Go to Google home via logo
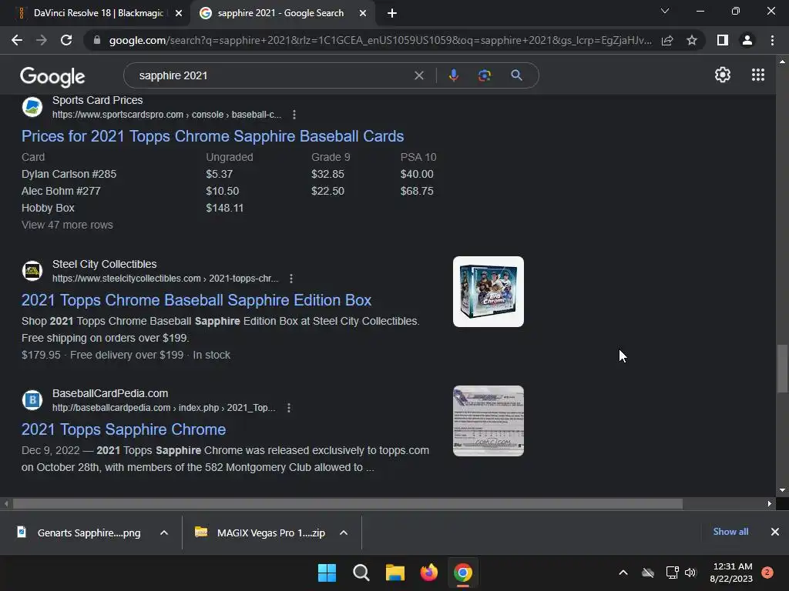Screen dimensions: 789x591 point(52,76)
